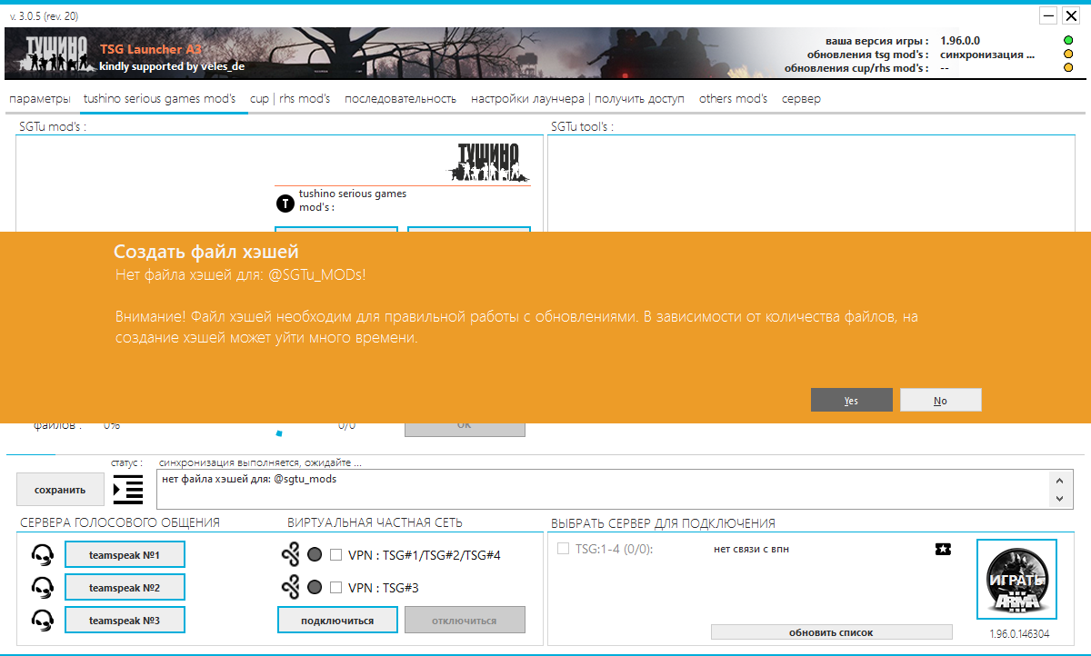This screenshot has width=1091, height=656.
Task: Tick the TSG:1-4 (0/0) server checkbox
Action: pos(564,549)
